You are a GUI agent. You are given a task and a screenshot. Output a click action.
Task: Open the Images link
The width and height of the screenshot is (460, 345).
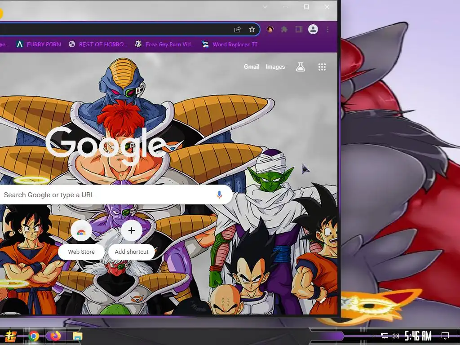tap(275, 67)
